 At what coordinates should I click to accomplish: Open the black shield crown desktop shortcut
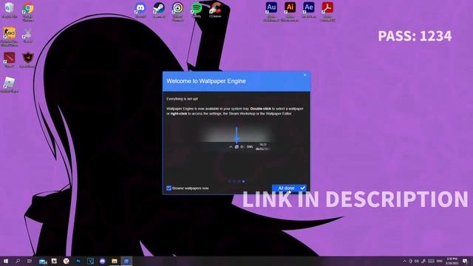[x=28, y=59]
